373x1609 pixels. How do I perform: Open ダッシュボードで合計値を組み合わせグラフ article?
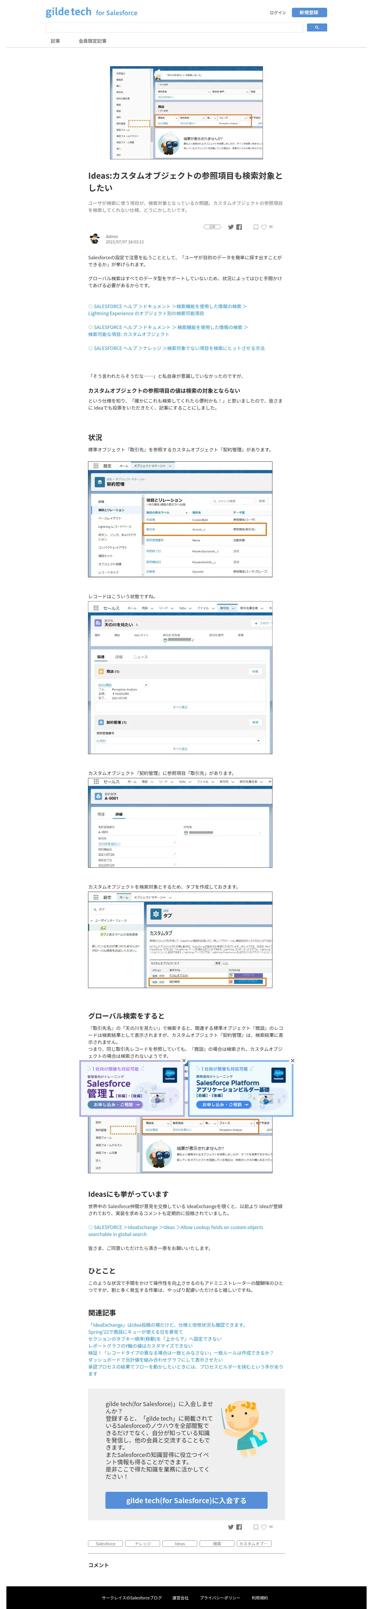pos(155,1360)
